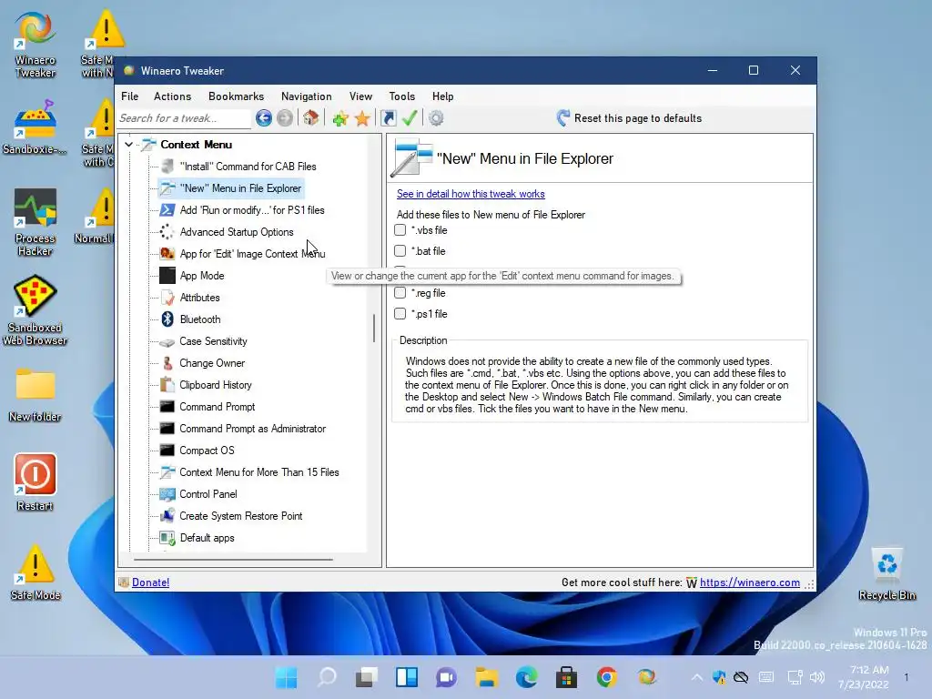Image resolution: width=932 pixels, height=699 pixels.
Task: Open taskbar Search
Action: [x=327, y=677]
